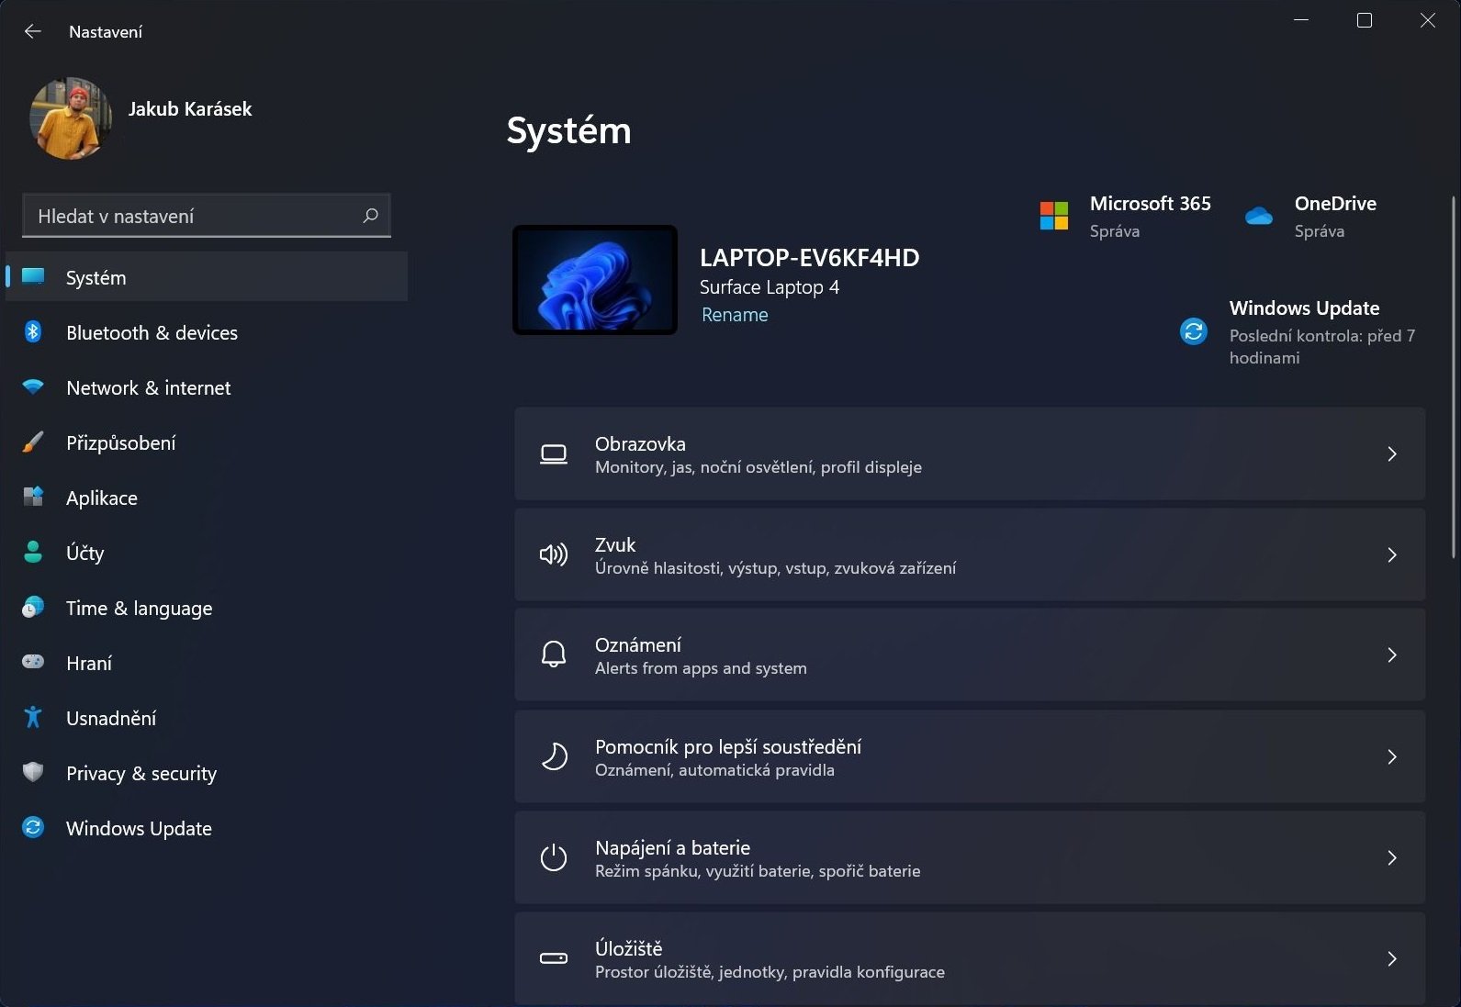Click the Windows Update icon in sidebar
The image size is (1461, 1007).
[33, 827]
